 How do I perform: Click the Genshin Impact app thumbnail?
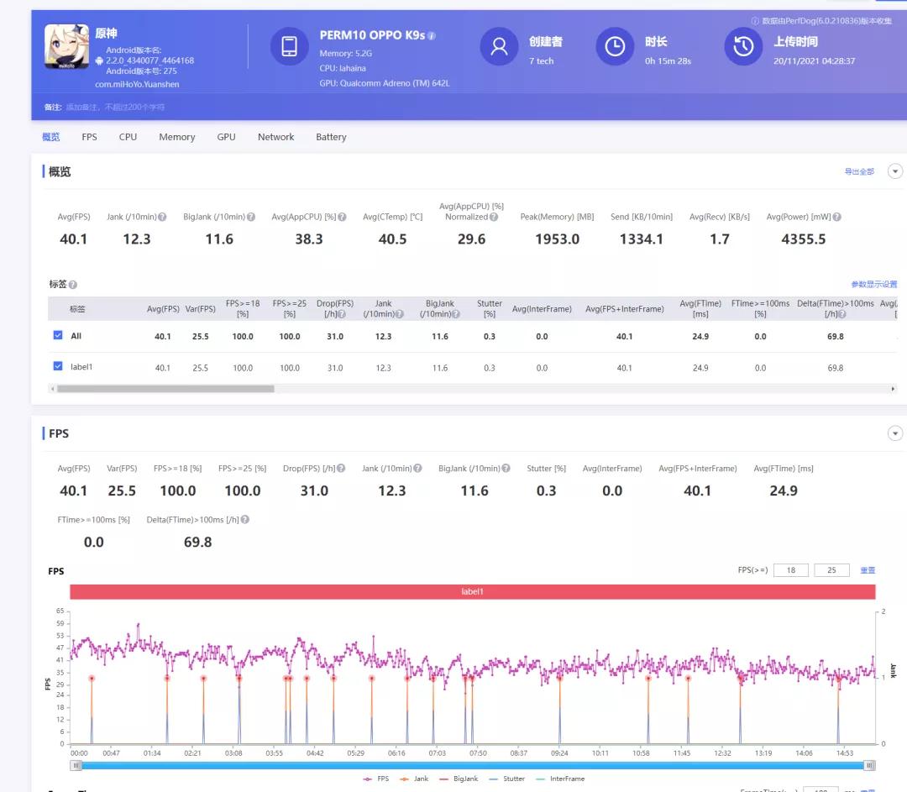point(66,47)
